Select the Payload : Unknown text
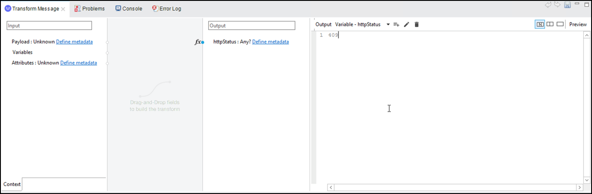The image size is (592, 194). pyautogui.click(x=33, y=42)
